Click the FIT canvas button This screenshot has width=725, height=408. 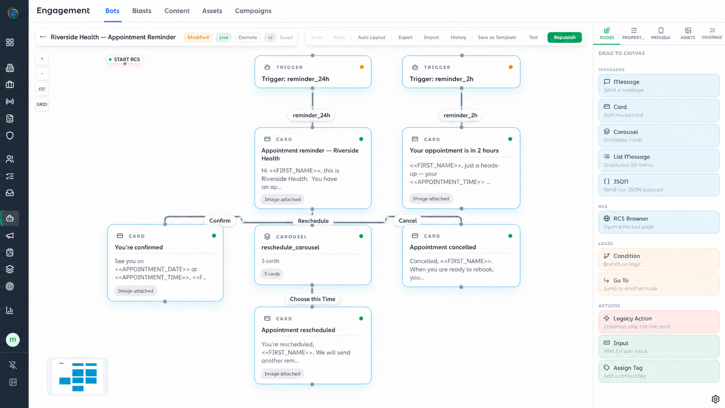(42, 89)
